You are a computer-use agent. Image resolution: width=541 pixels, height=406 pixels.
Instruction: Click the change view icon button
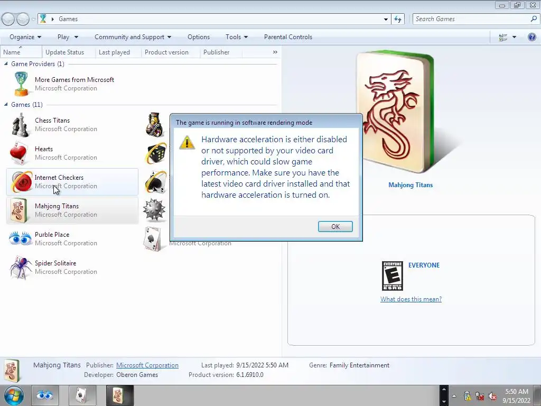click(503, 37)
